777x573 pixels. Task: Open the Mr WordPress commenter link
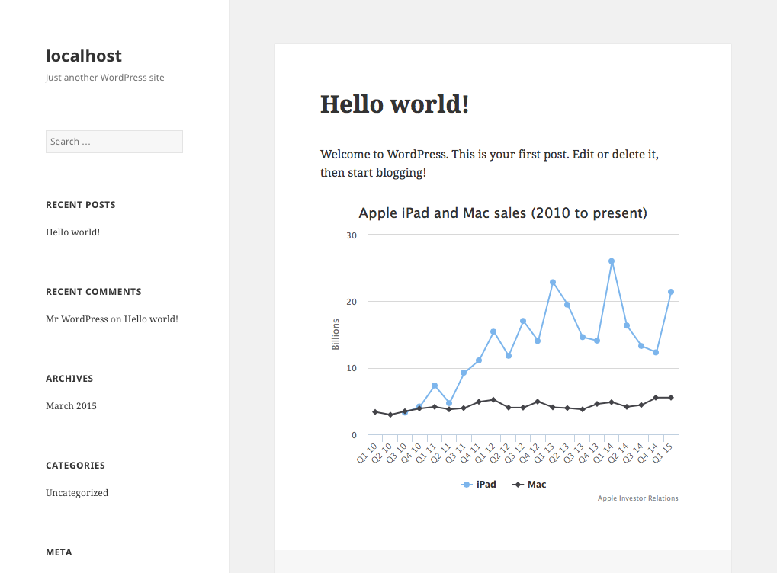pos(76,319)
